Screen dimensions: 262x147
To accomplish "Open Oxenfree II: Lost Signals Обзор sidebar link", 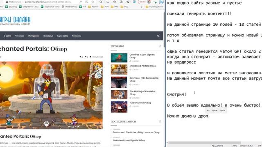I will tap(142, 56).
